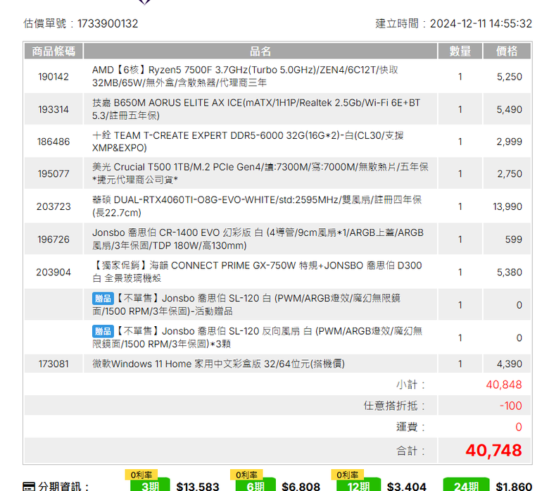Click the price 5,250
The width and height of the screenshot is (549, 491).
click(510, 76)
